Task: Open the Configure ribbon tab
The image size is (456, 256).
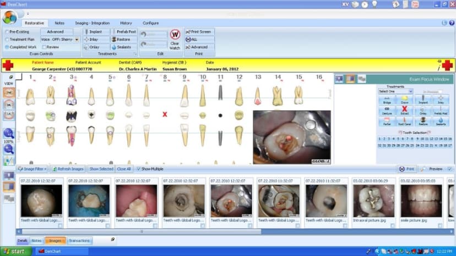Action: 151,23
